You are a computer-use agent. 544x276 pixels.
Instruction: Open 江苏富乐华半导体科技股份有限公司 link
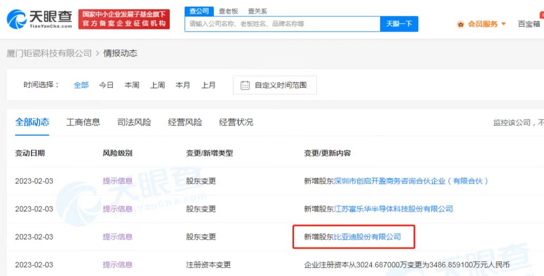393,209
